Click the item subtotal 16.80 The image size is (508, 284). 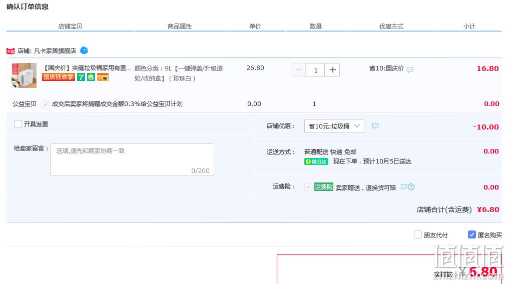(x=487, y=68)
